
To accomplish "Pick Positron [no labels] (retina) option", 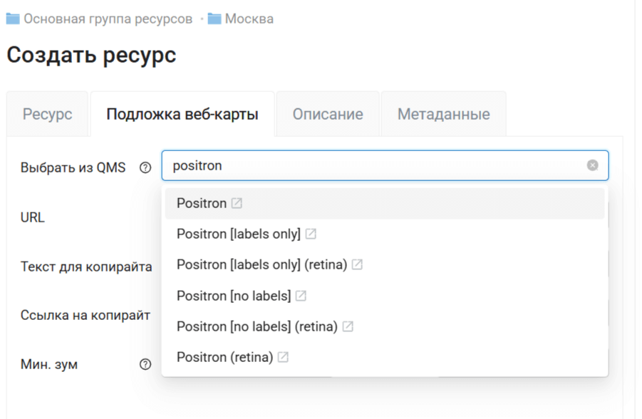I will [257, 327].
